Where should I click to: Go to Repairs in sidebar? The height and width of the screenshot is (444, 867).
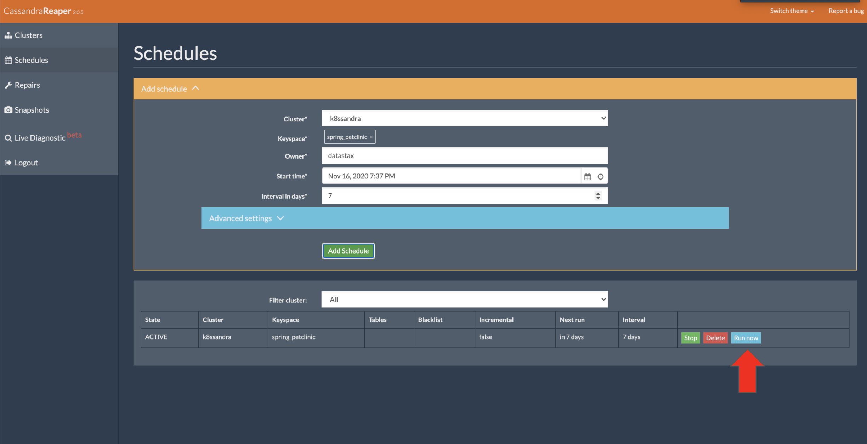[x=59, y=85]
